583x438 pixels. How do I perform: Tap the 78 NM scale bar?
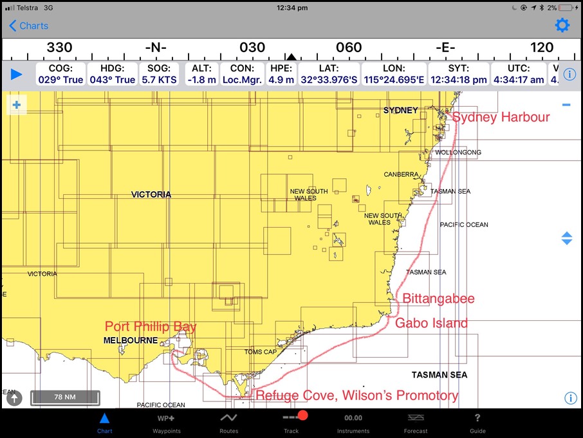(x=65, y=397)
